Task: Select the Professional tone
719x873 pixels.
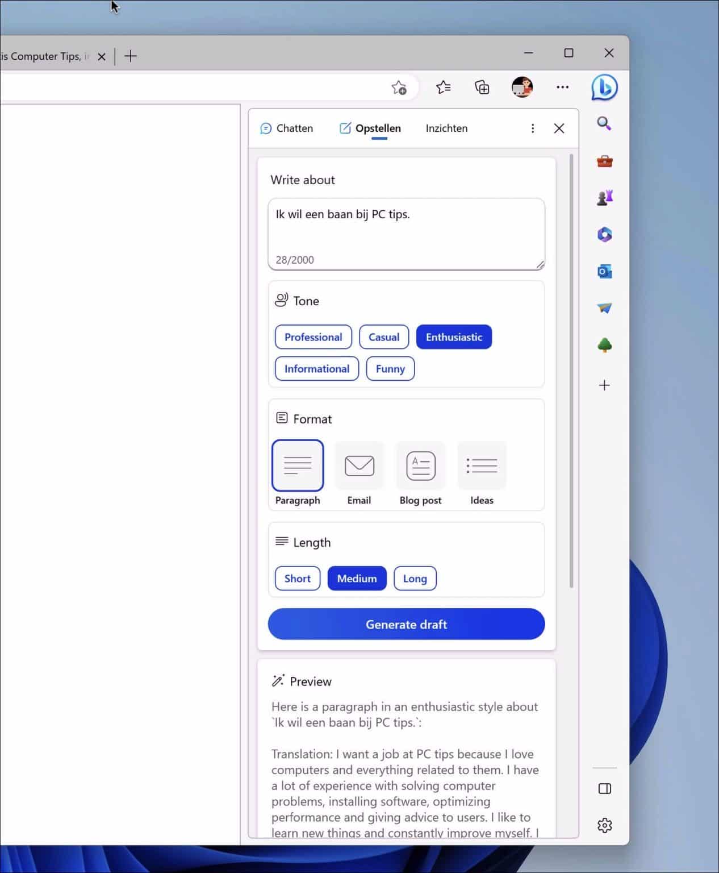Action: 313,336
